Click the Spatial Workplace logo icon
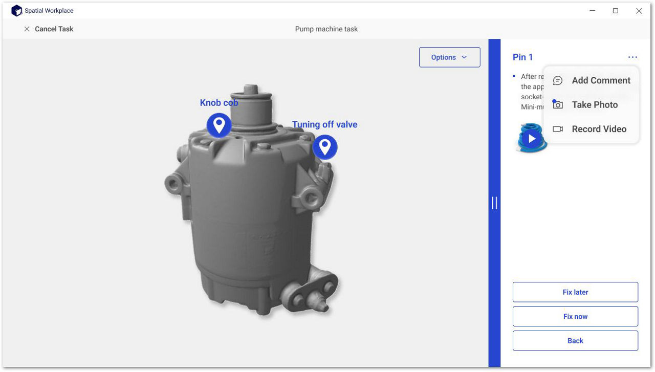This screenshot has width=655, height=372. pyautogui.click(x=17, y=11)
